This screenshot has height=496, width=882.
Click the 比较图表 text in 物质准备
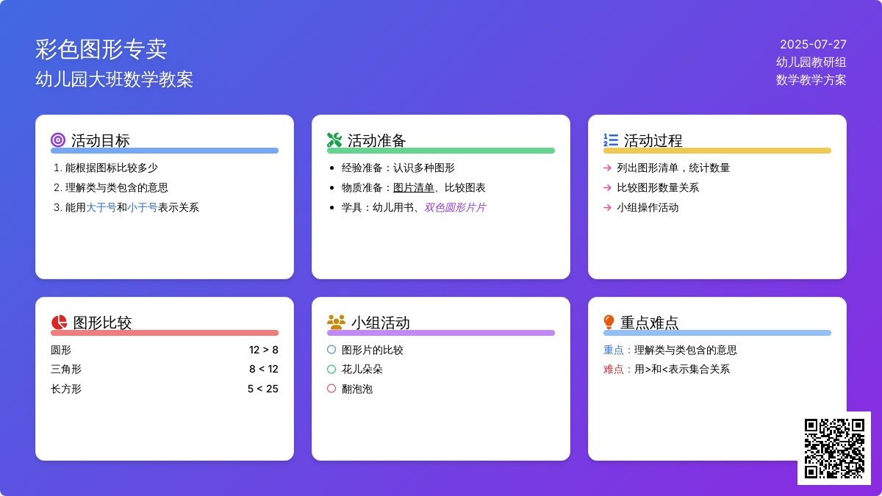pyautogui.click(x=465, y=187)
